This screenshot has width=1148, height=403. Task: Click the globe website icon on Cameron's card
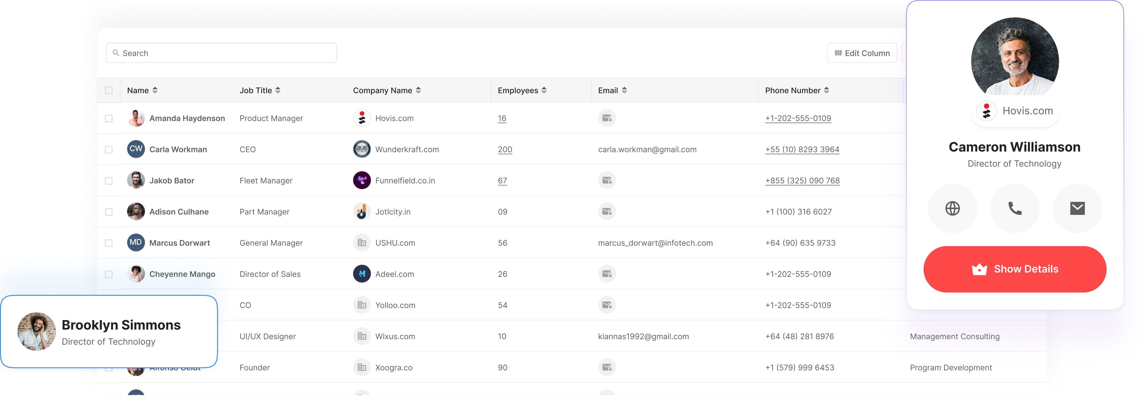(x=952, y=209)
